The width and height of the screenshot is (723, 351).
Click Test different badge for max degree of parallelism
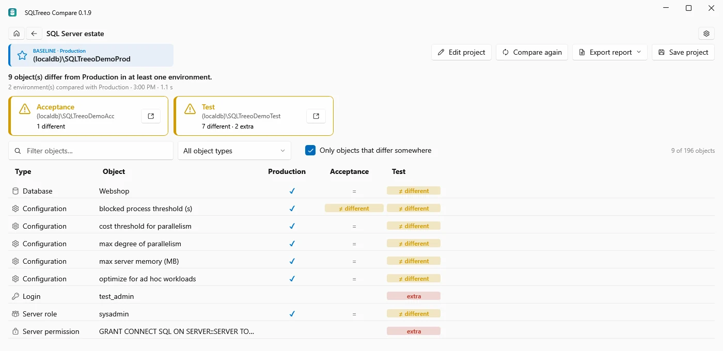[414, 244]
